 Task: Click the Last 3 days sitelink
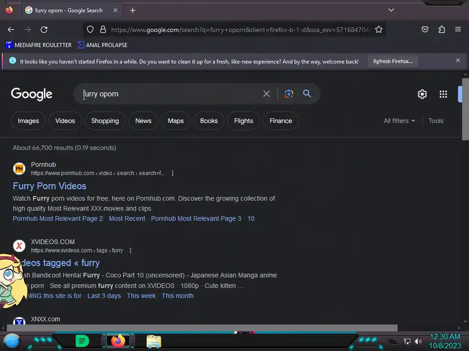coord(104,296)
